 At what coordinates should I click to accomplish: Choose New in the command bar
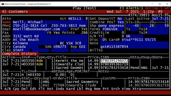pyautogui.click(x=97, y=89)
